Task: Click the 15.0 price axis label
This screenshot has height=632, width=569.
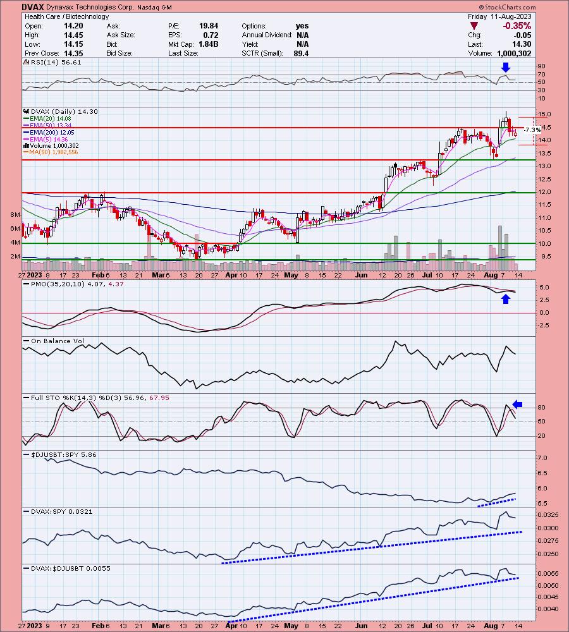Action: 544,114
